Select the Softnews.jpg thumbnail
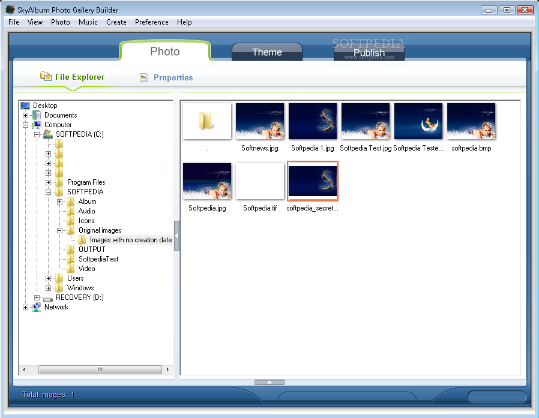Image resolution: width=539 pixels, height=418 pixels. click(260, 121)
